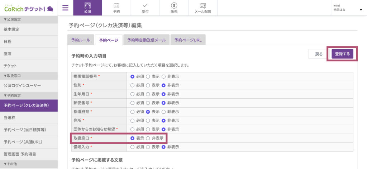Collapse the ▼予約設定 sidebar section
Viewport: 367px width, 169px height.
point(29,95)
